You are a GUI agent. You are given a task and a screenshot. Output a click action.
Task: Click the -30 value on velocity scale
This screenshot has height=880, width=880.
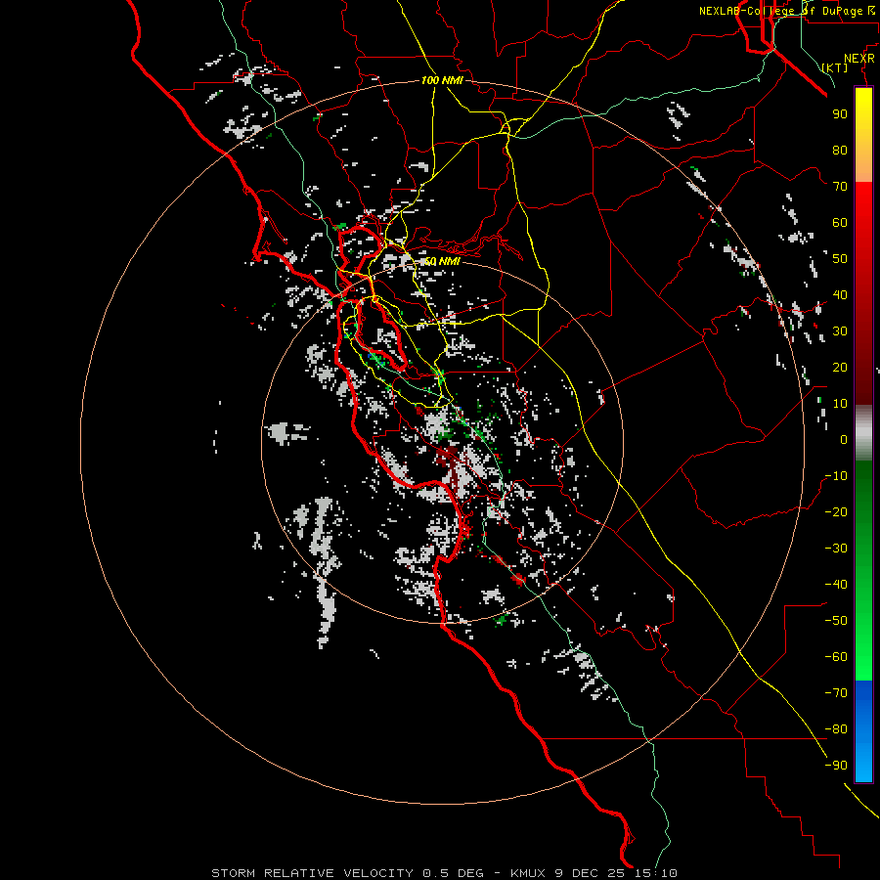[x=836, y=549]
